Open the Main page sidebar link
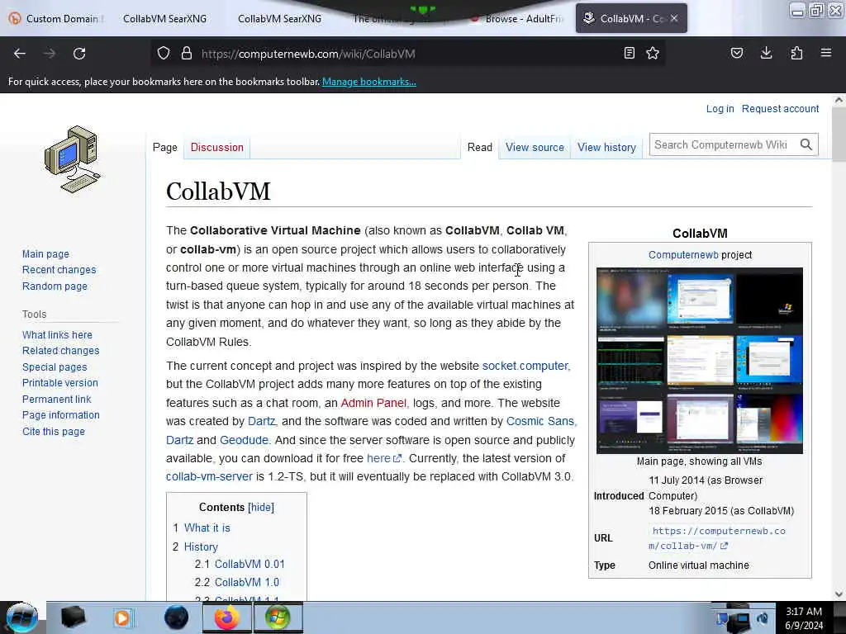The width and height of the screenshot is (846, 634). click(45, 253)
